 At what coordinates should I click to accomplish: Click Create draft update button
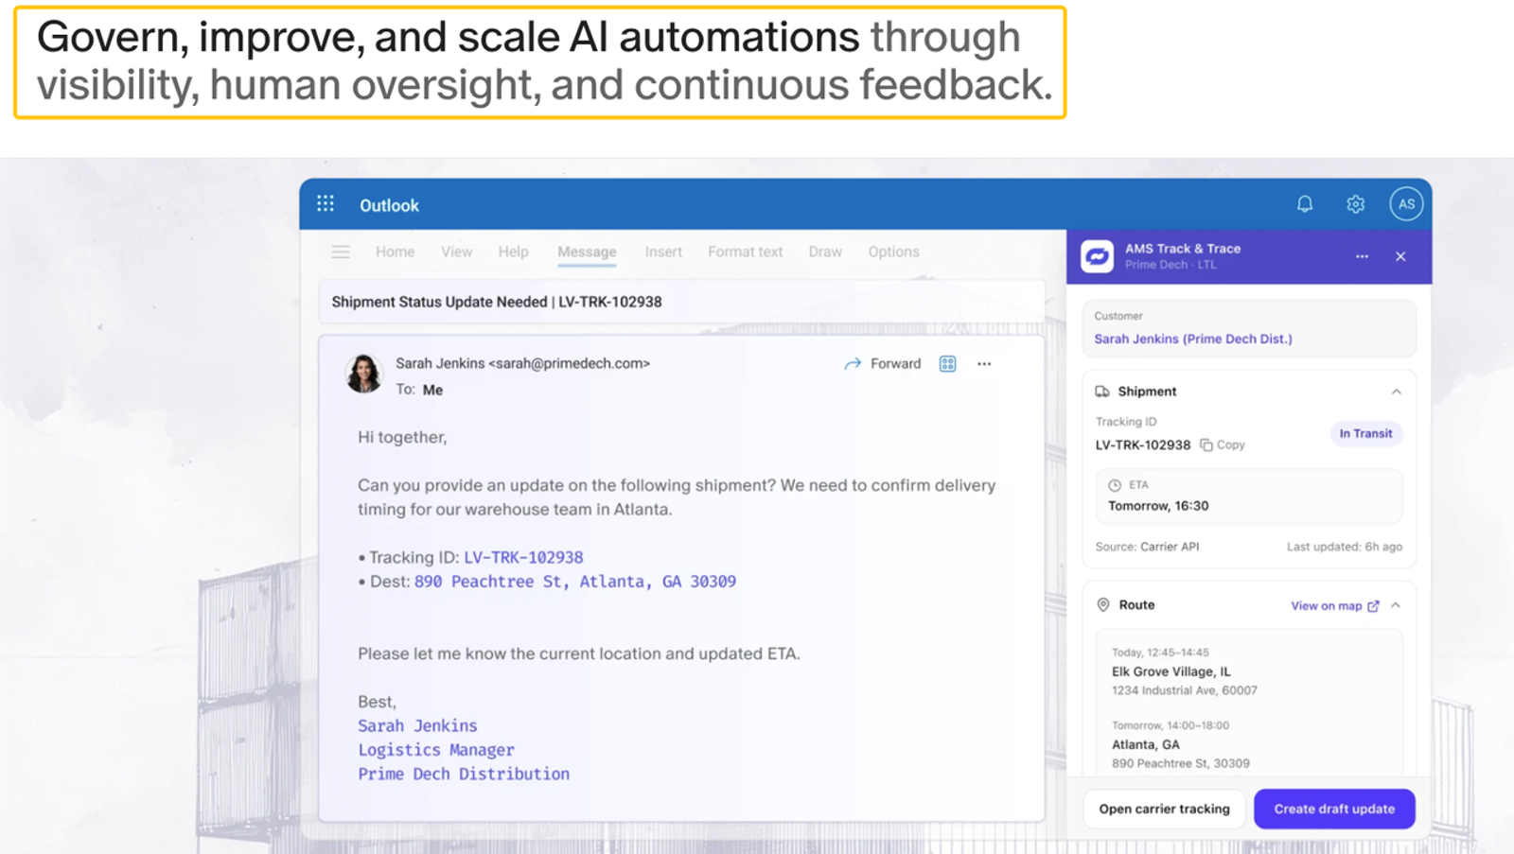click(x=1334, y=809)
